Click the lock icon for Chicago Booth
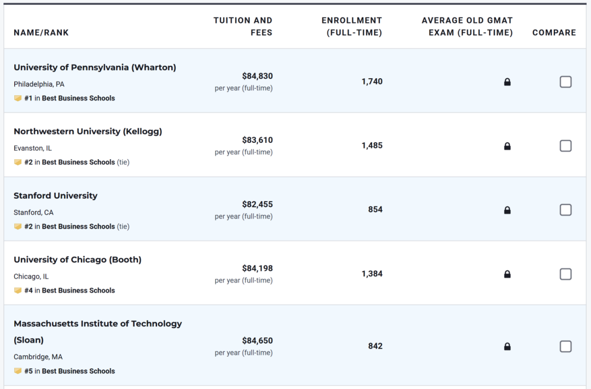The width and height of the screenshot is (591, 389). coord(507,274)
